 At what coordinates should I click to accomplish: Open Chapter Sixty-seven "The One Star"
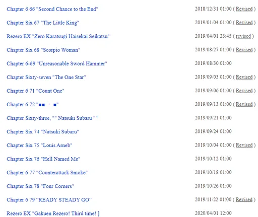[46, 77]
